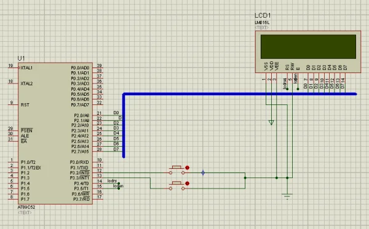Click the dark green LCD display screen
This screenshot has width=369, height=229.
point(308,47)
